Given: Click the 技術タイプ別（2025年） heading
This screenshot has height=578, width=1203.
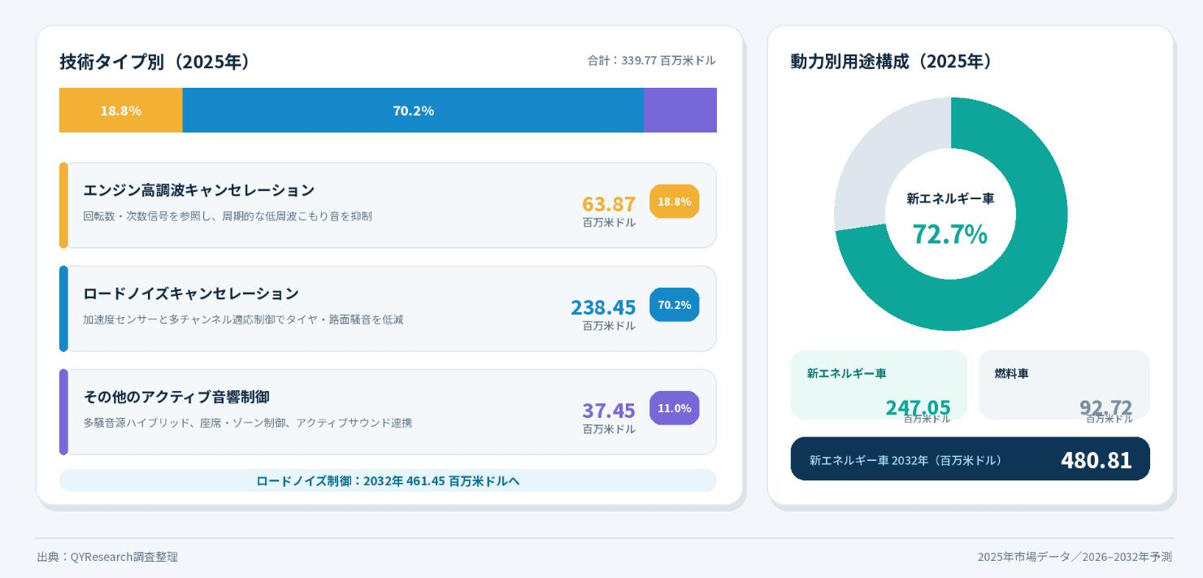Looking at the screenshot, I should tap(154, 62).
